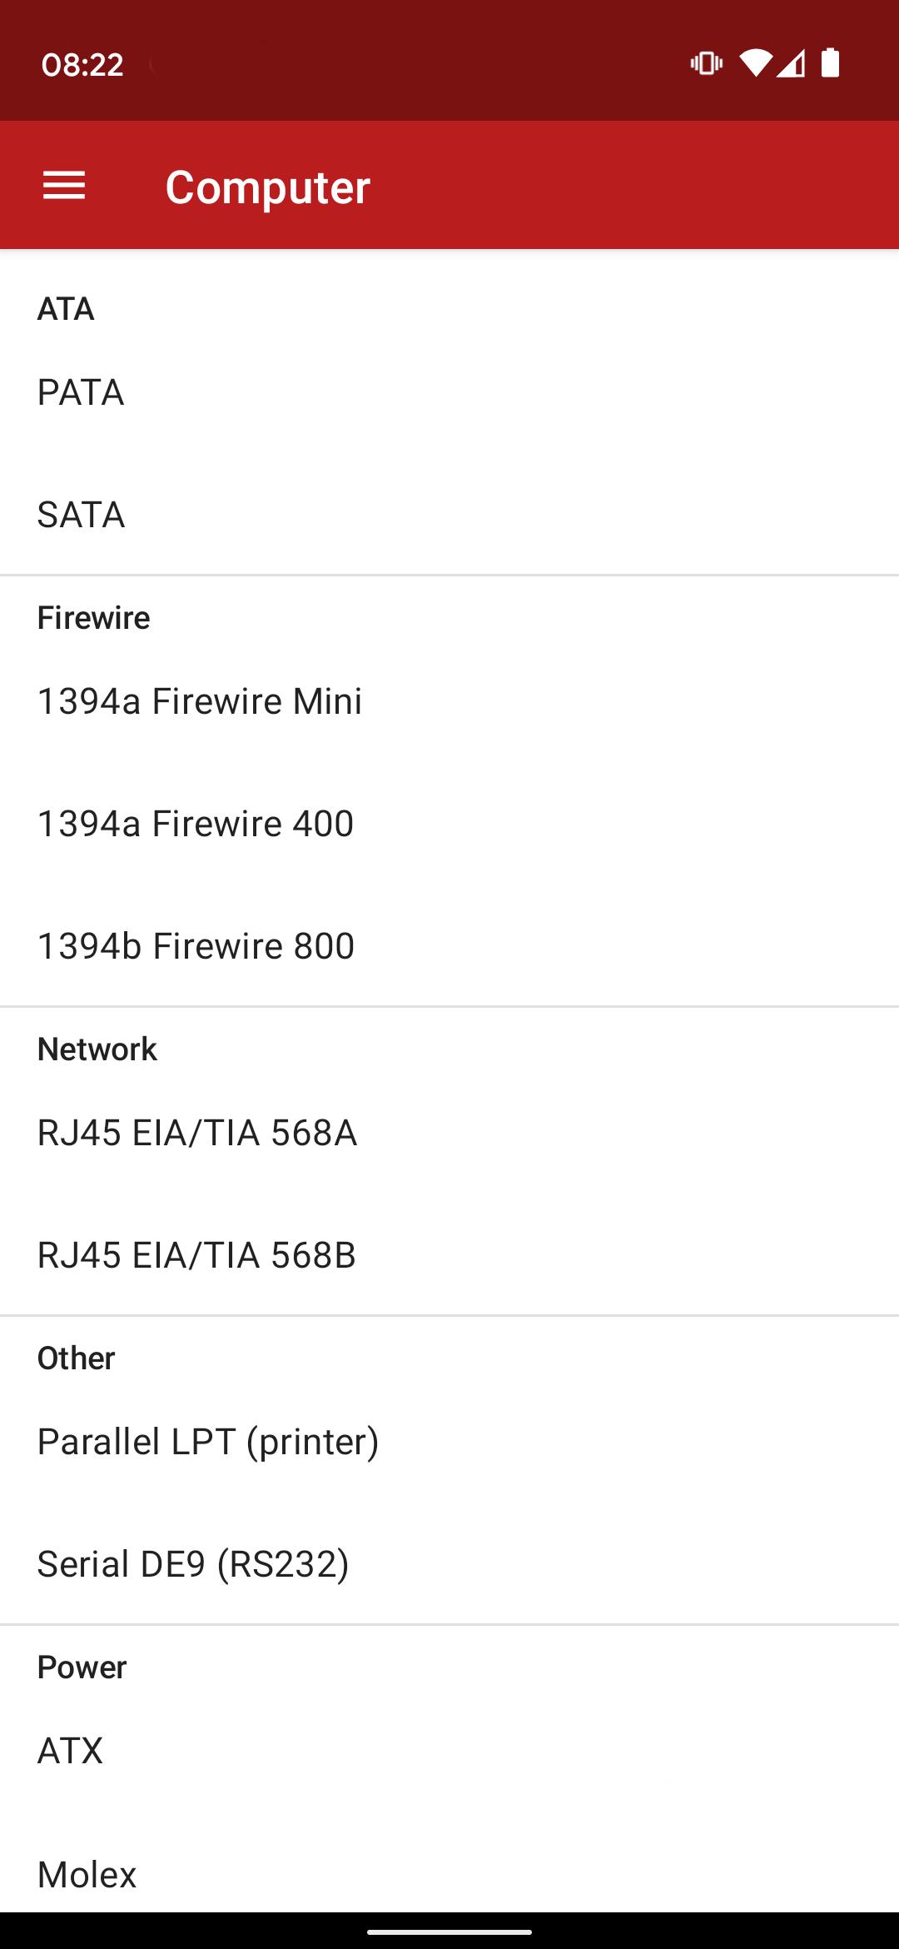This screenshot has width=899, height=1949.
Task: Tap the 08:22 clock in status bar
Action: click(82, 64)
